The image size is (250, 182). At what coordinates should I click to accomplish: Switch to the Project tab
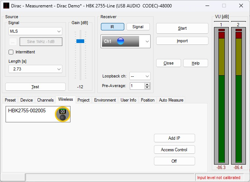click(x=83, y=100)
